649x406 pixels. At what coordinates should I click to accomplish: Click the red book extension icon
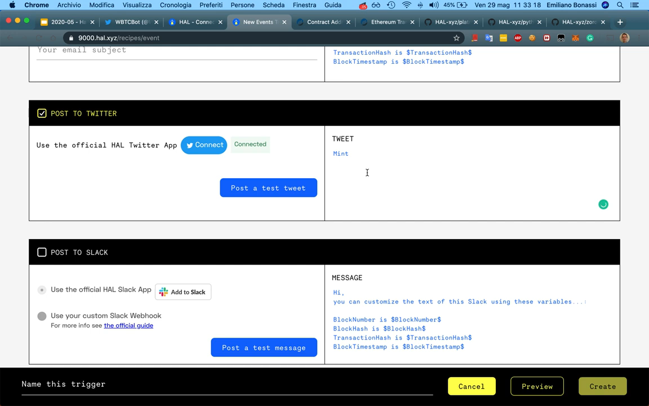point(474,38)
